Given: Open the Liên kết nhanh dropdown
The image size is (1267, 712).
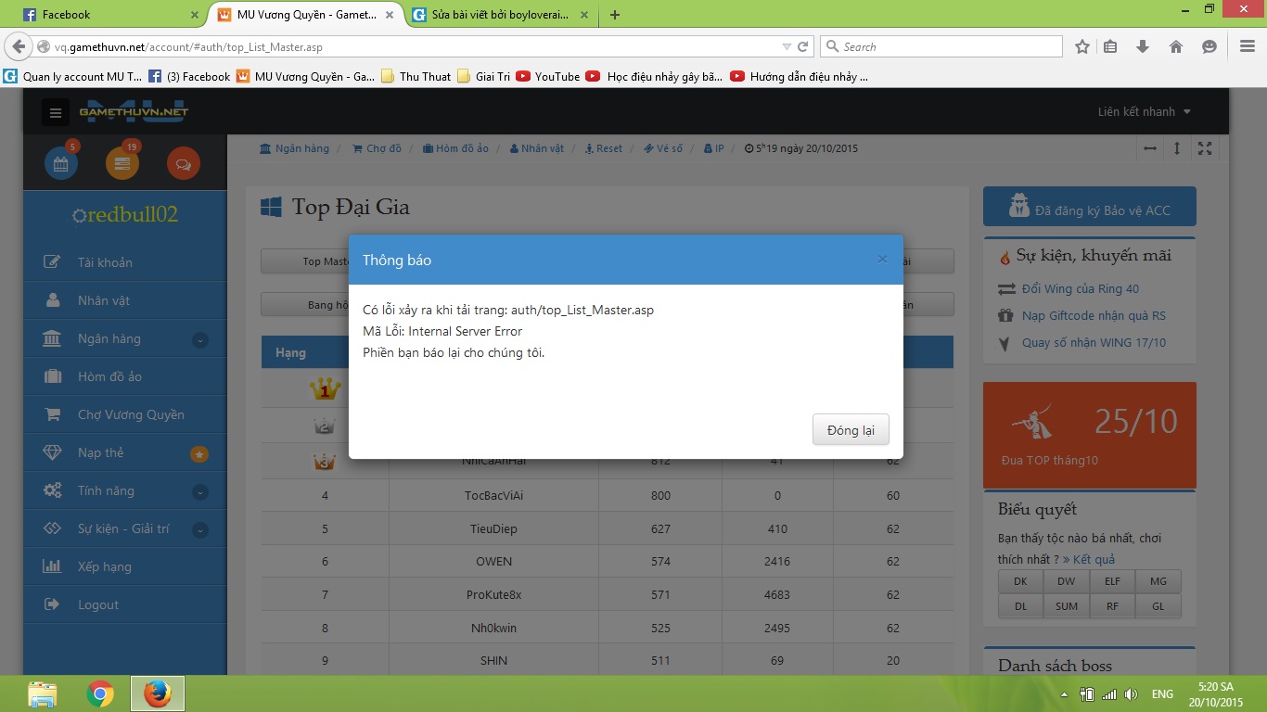Looking at the screenshot, I should (x=1145, y=112).
